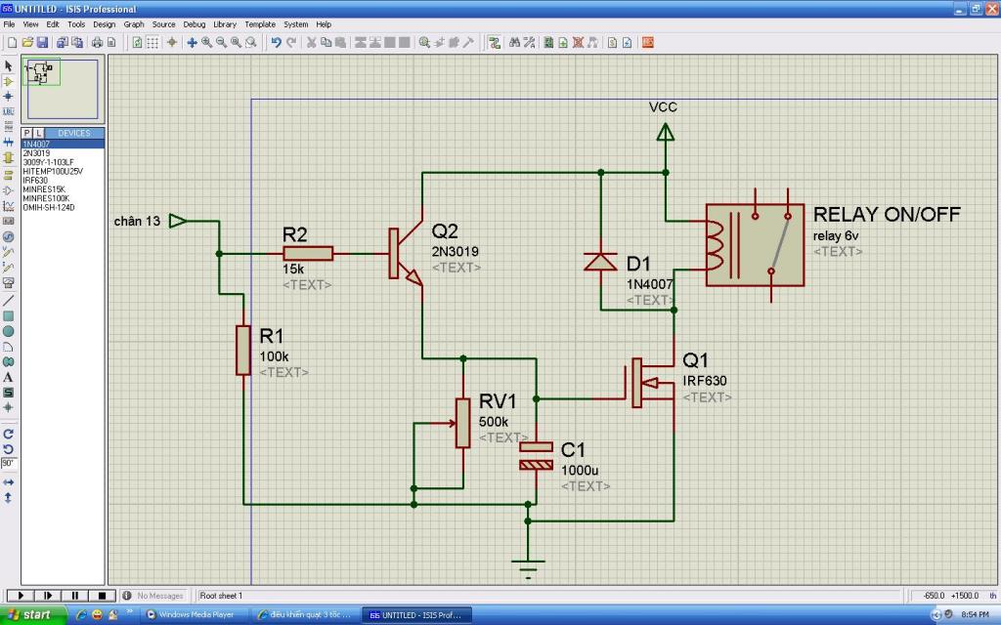Open the Library menu
This screenshot has width=1001, height=625.
225,24
